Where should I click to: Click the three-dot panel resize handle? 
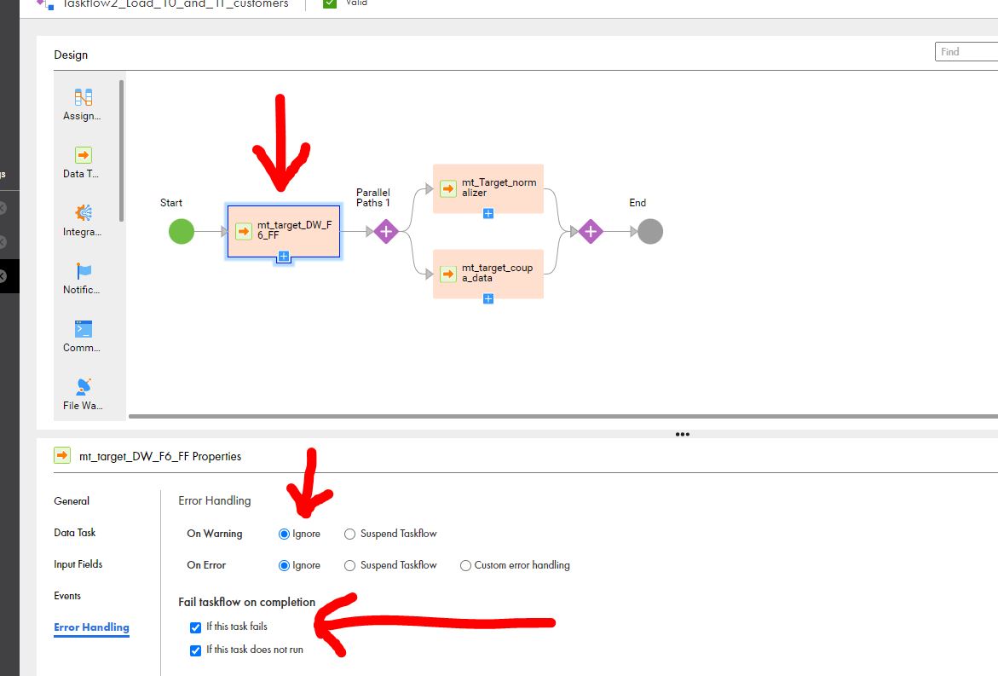click(x=683, y=434)
